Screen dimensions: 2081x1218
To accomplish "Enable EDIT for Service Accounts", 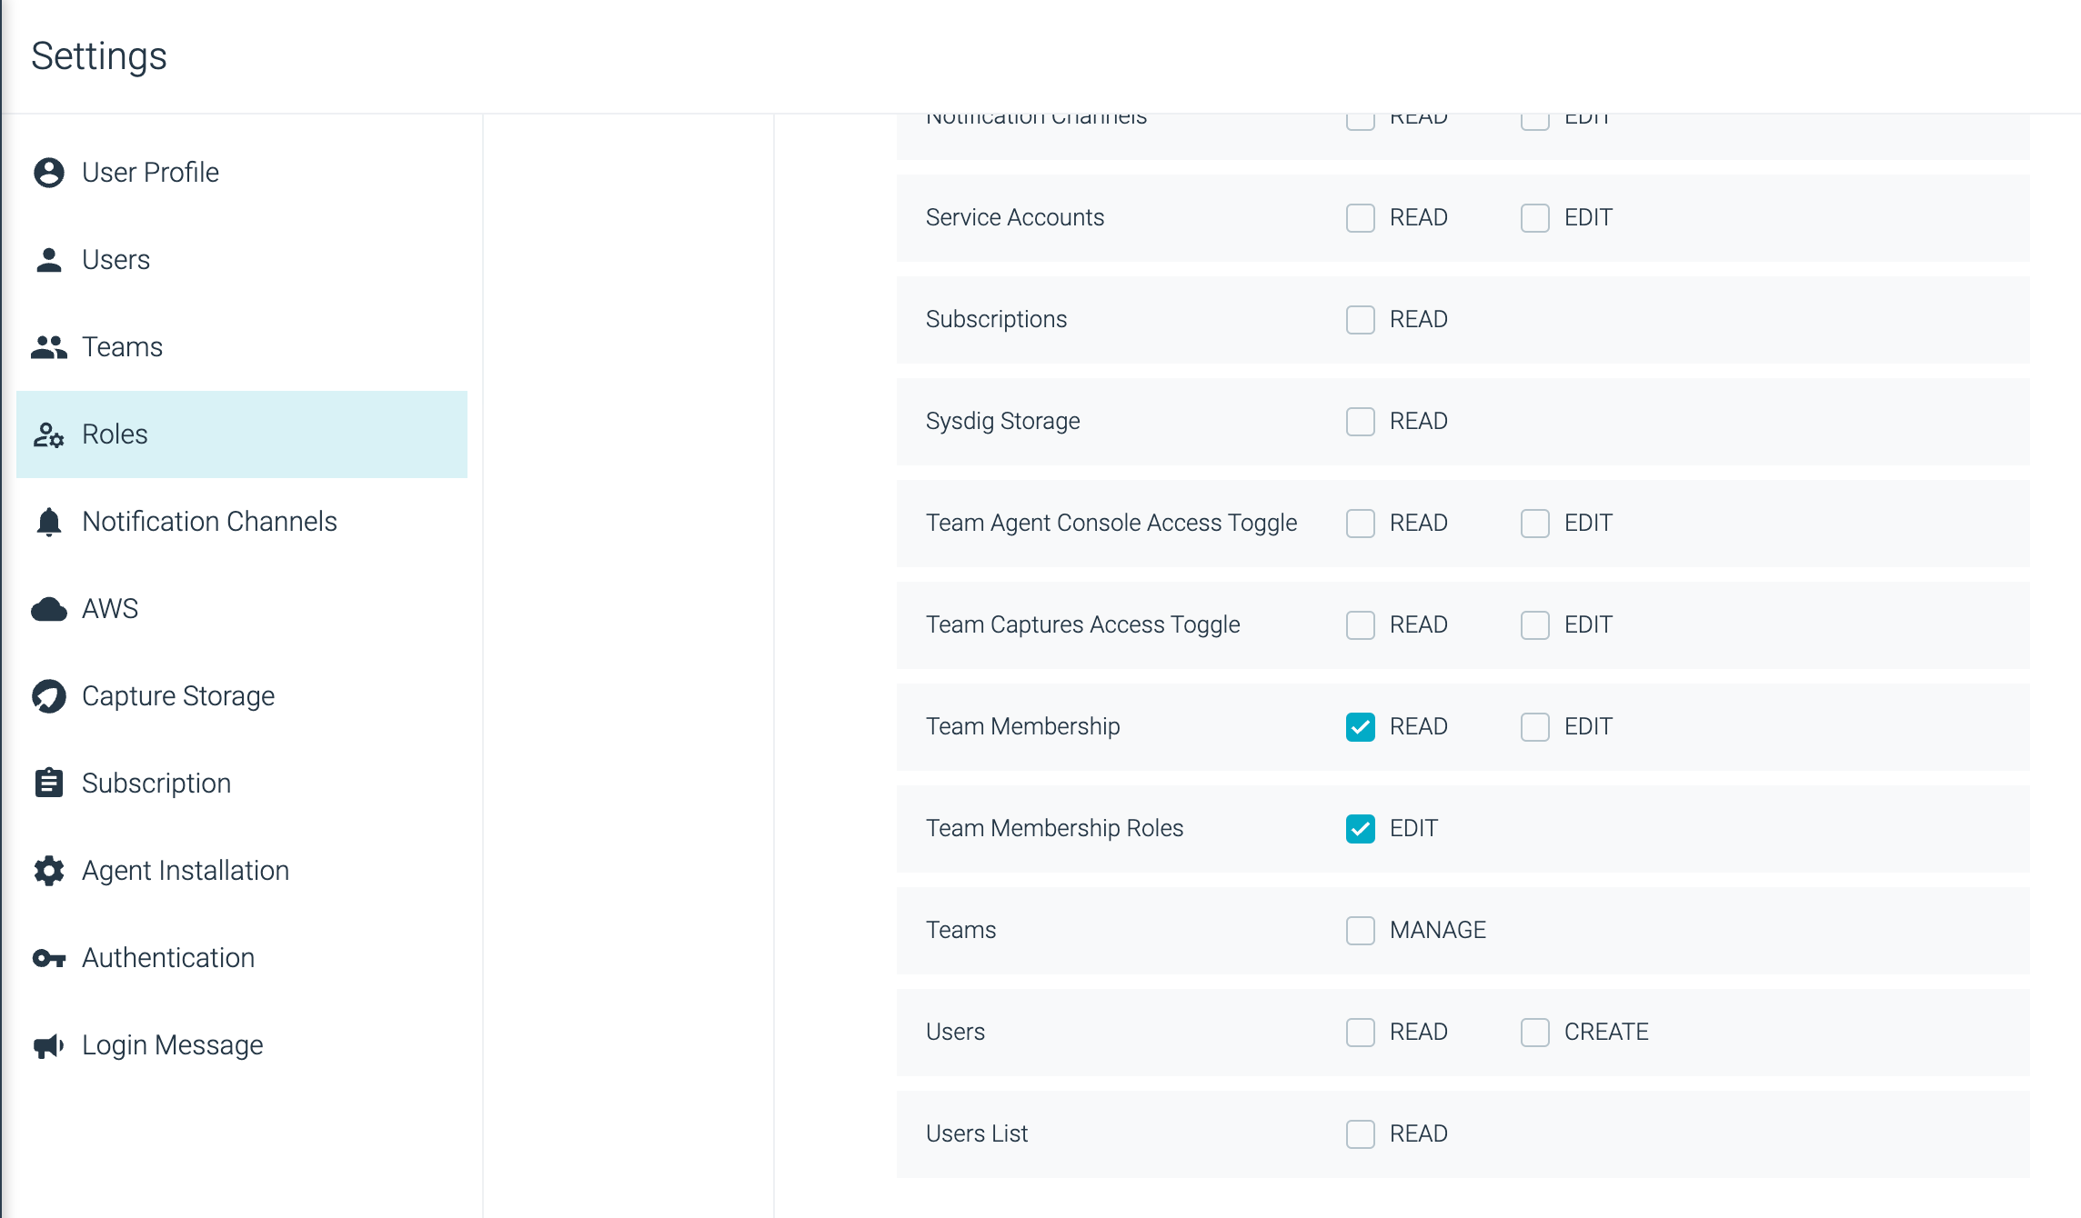I will pos(1535,218).
